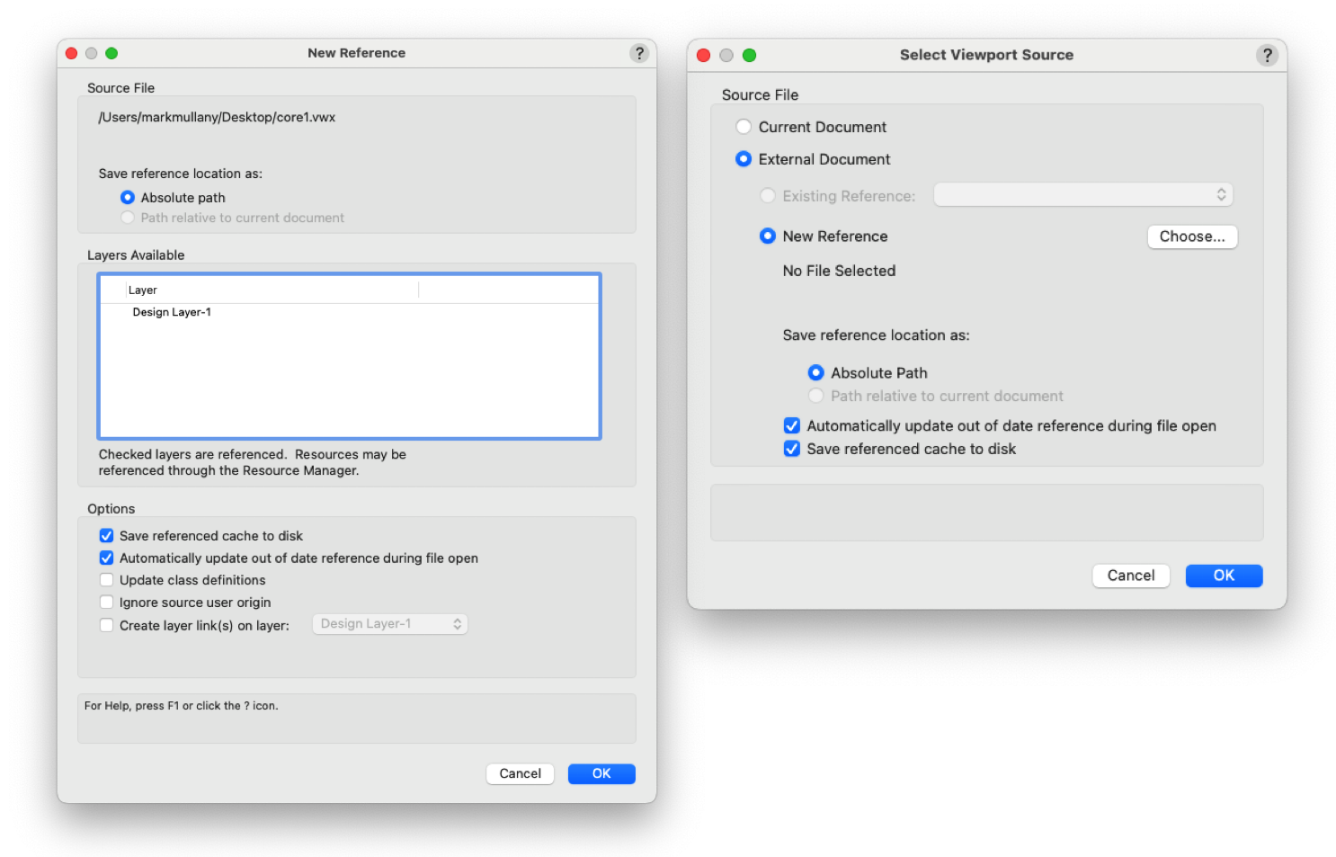Enable the Ignore source user origin checkbox
This screenshot has width=1336, height=857.
tap(106, 602)
